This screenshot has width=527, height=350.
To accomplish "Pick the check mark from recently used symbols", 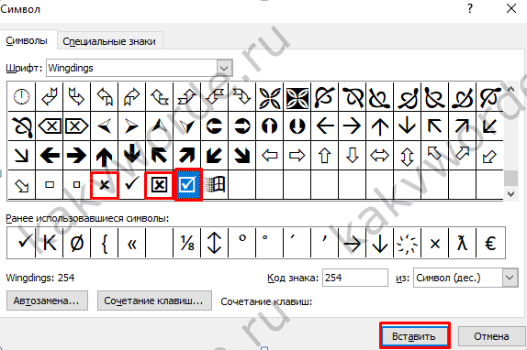I will (x=21, y=243).
